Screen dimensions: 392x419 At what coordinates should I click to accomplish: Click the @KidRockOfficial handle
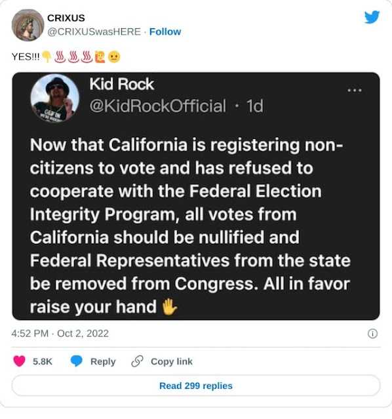pos(158,106)
